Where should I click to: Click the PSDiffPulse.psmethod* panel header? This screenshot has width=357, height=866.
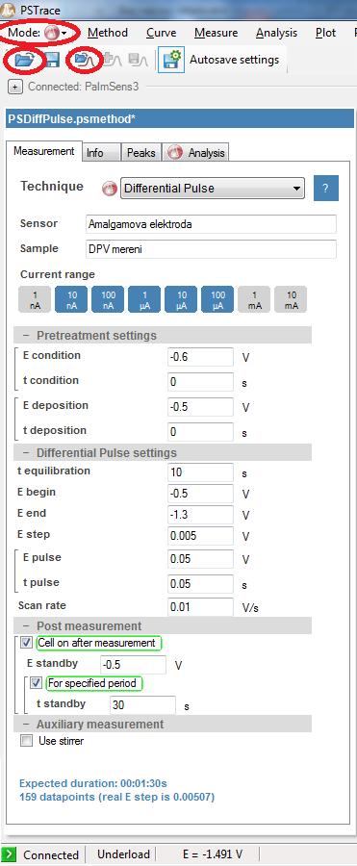(179, 118)
